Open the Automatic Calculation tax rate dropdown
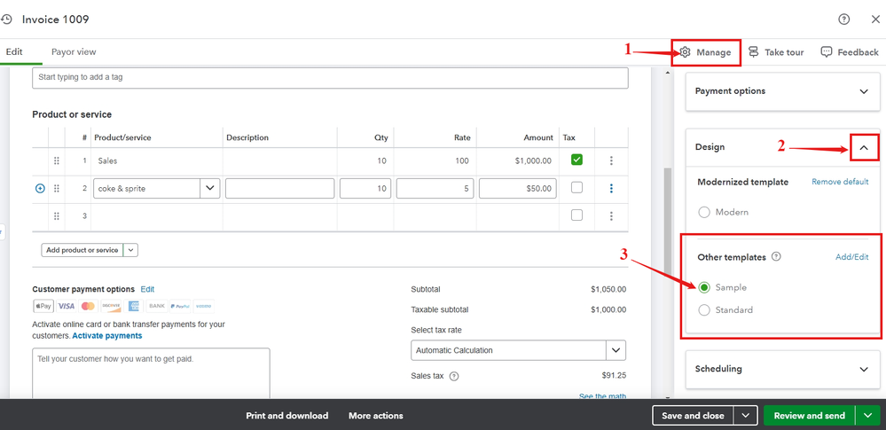Image resolution: width=886 pixels, height=430 pixels. pyautogui.click(x=615, y=350)
